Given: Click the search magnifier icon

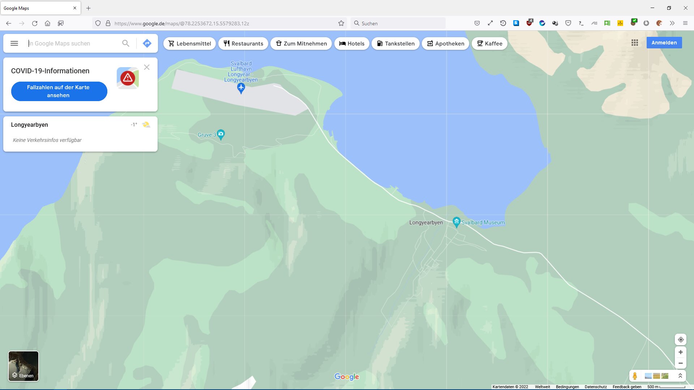Looking at the screenshot, I should pyautogui.click(x=125, y=43).
